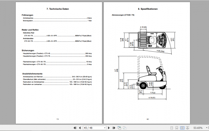Click the 'Füllmengen' section title
This screenshot has height=131, width=209.
(28, 15)
